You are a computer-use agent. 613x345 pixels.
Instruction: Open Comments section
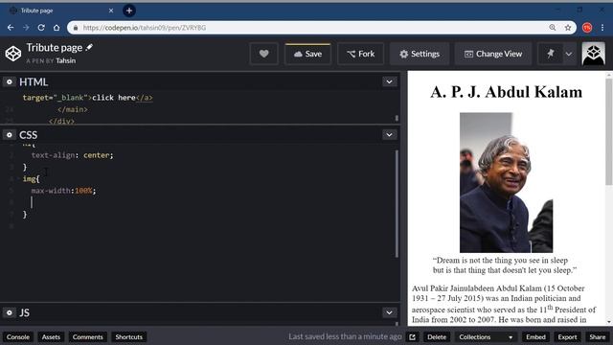(87, 336)
